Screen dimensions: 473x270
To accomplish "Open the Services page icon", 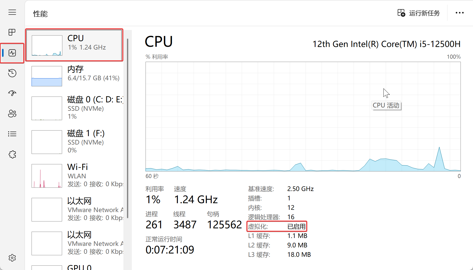I will 12,154.
